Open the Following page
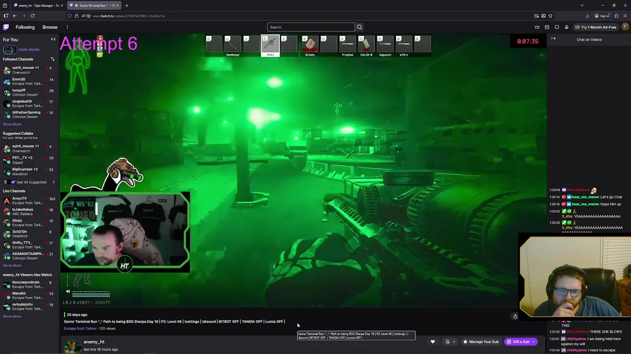Image resolution: width=631 pixels, height=354 pixels. [25, 27]
